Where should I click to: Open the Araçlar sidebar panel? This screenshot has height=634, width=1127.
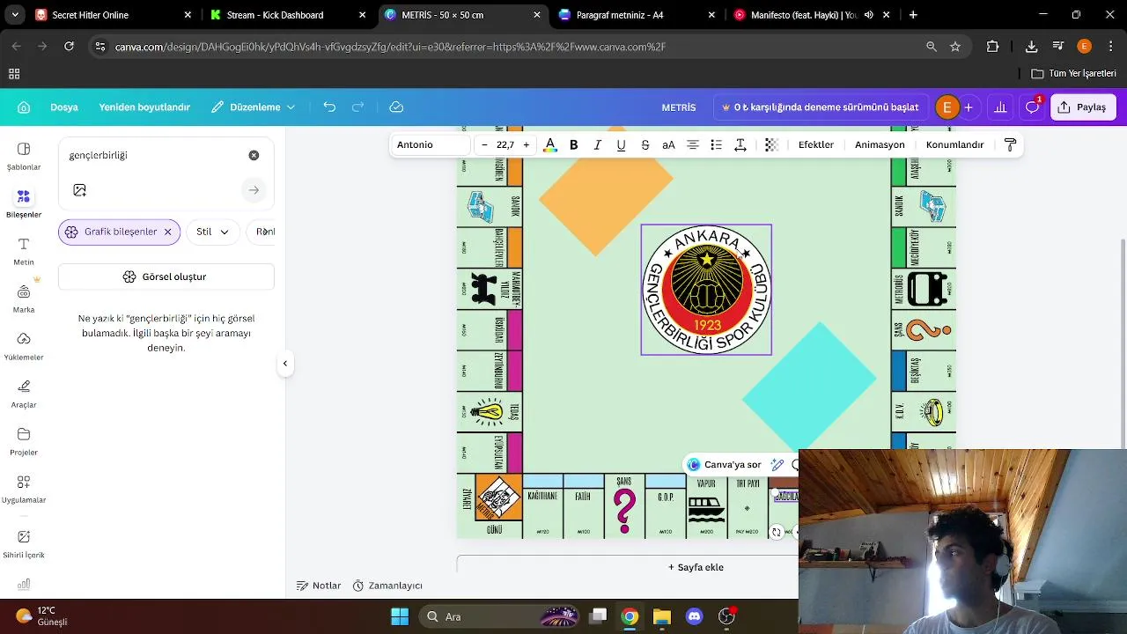(24, 394)
